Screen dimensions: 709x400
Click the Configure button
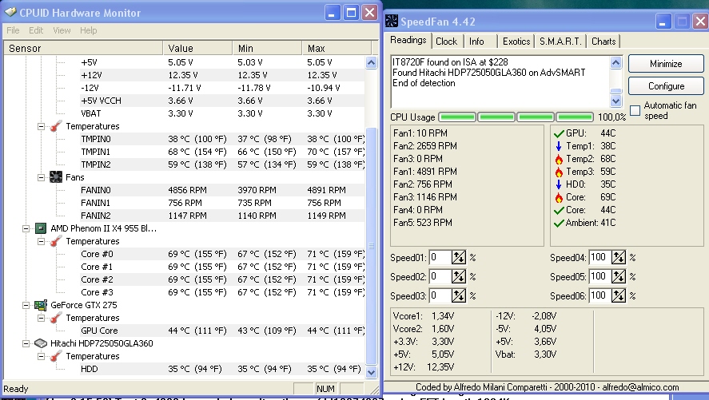(x=666, y=85)
